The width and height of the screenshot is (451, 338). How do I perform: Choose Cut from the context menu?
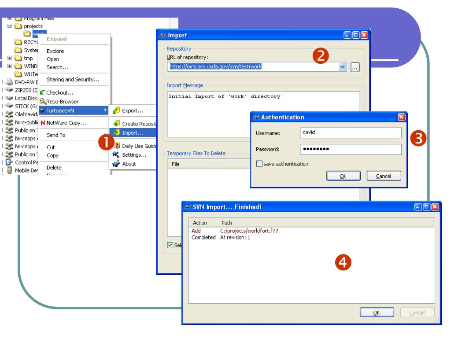tap(51, 147)
